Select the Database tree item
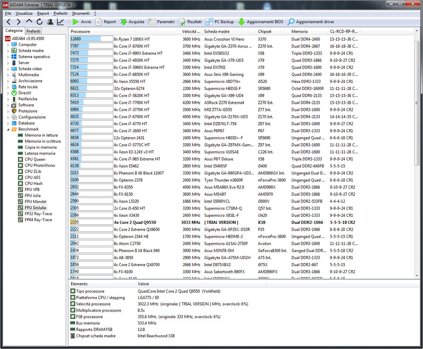This screenshot has height=349, width=423. pos(27,123)
